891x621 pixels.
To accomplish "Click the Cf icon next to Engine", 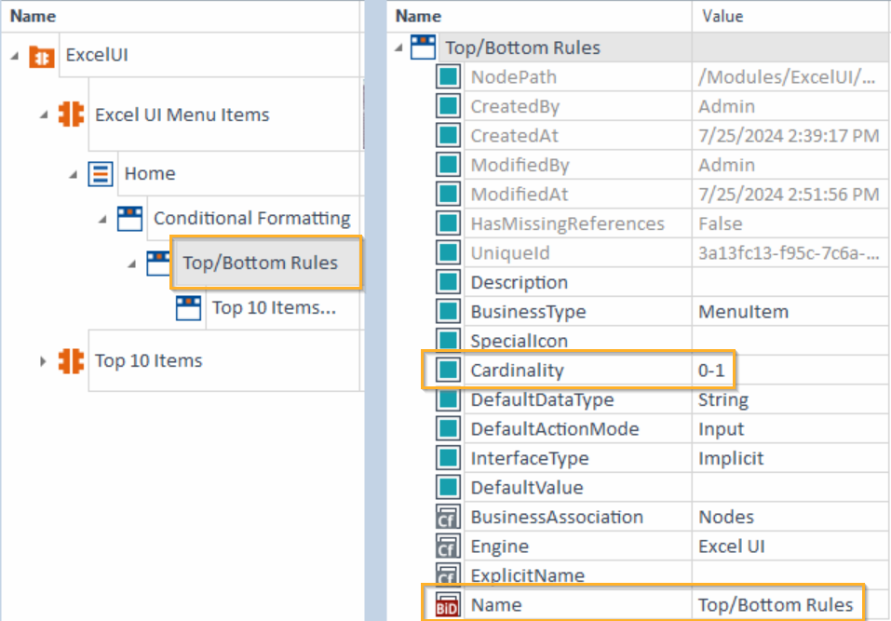I will (x=448, y=547).
